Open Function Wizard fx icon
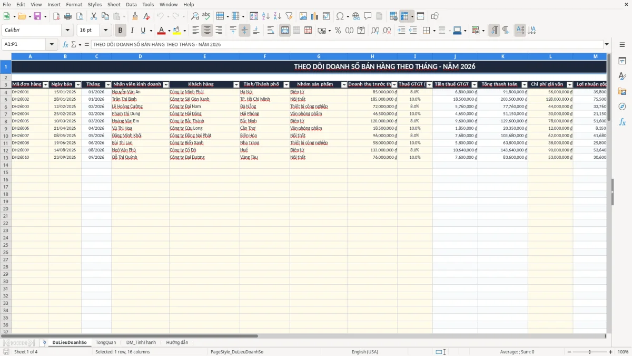 [x=65, y=44]
